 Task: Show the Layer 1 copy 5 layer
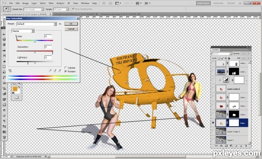point(213,89)
